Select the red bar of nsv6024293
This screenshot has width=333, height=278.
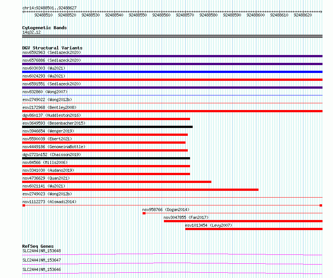coord(172,80)
